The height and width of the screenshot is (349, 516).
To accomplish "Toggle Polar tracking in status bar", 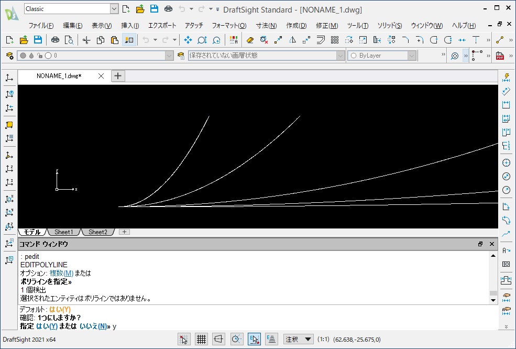I will [x=236, y=339].
